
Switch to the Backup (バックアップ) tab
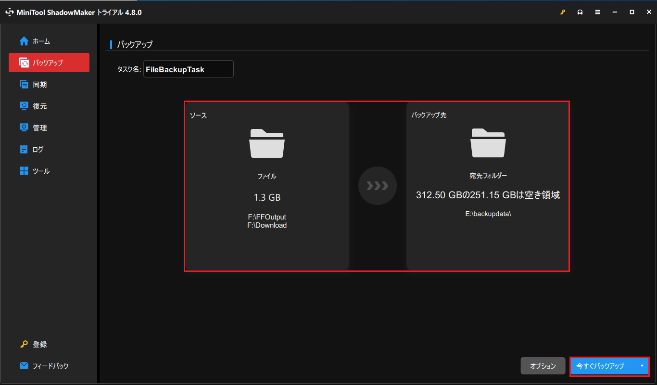49,63
